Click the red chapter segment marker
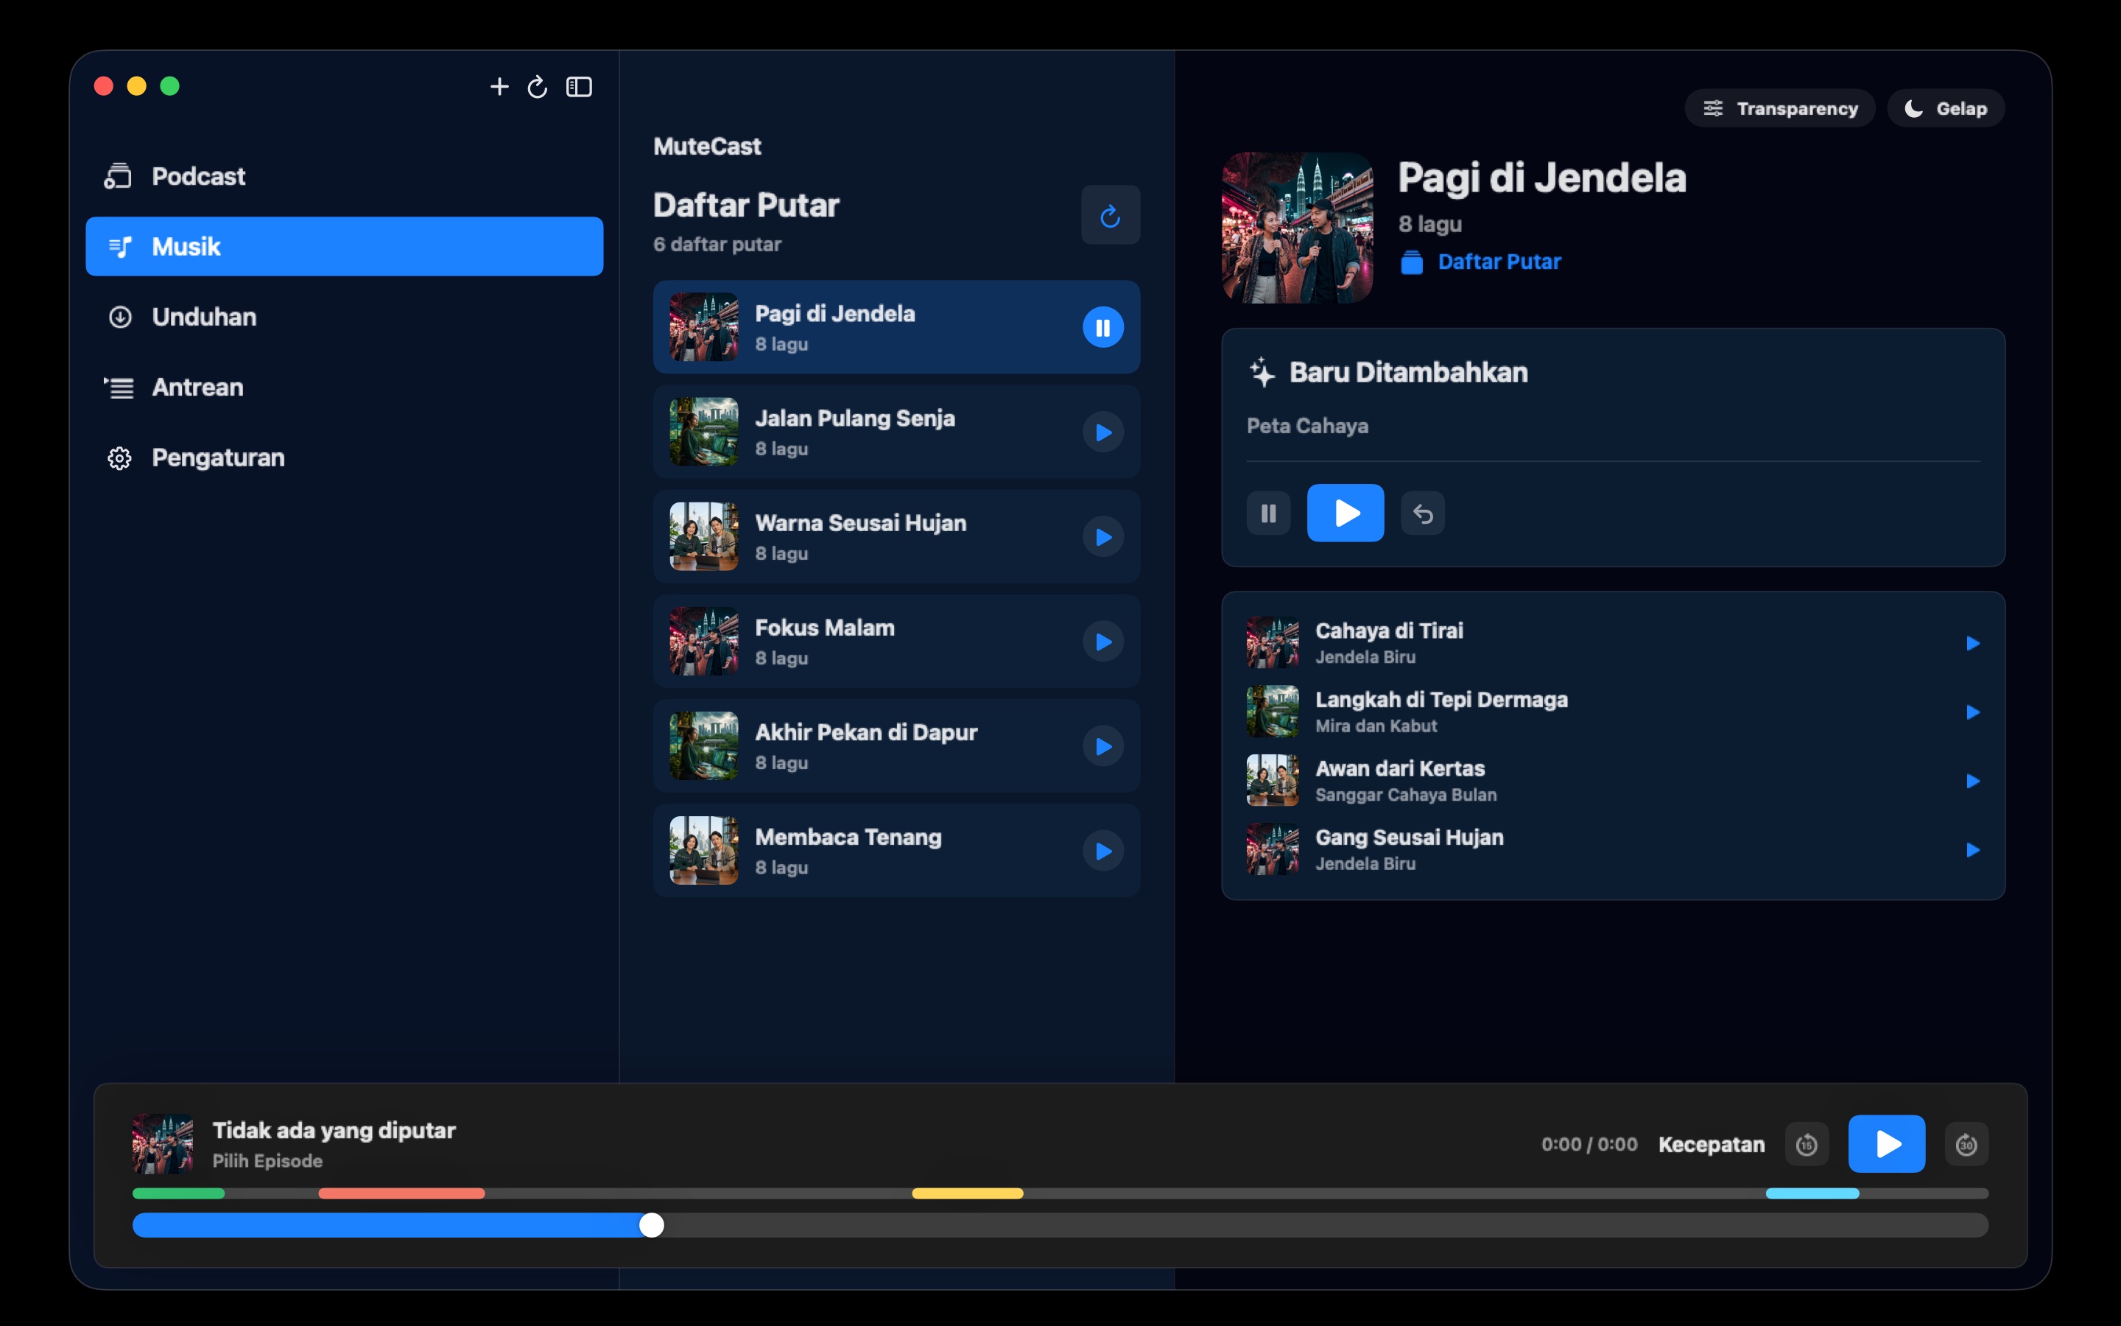 coord(401,1193)
